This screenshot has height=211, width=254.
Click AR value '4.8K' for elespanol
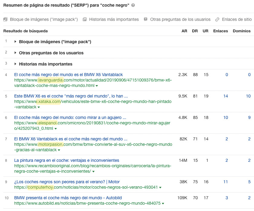pos(183,117)
